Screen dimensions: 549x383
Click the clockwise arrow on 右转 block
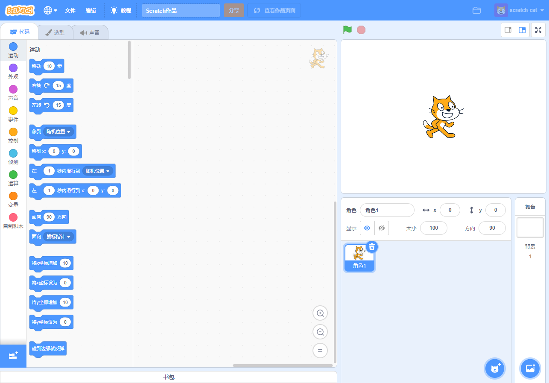tap(47, 85)
